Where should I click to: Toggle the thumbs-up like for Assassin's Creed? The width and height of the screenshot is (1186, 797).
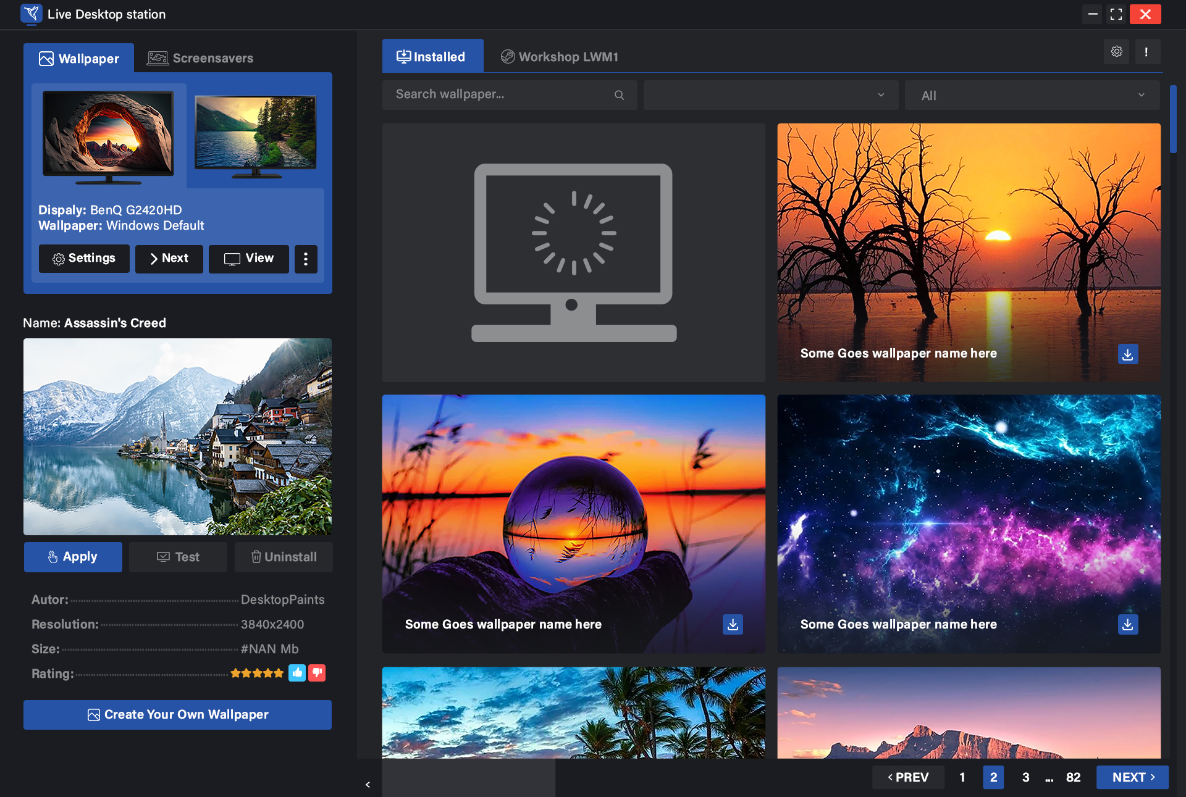tap(297, 673)
